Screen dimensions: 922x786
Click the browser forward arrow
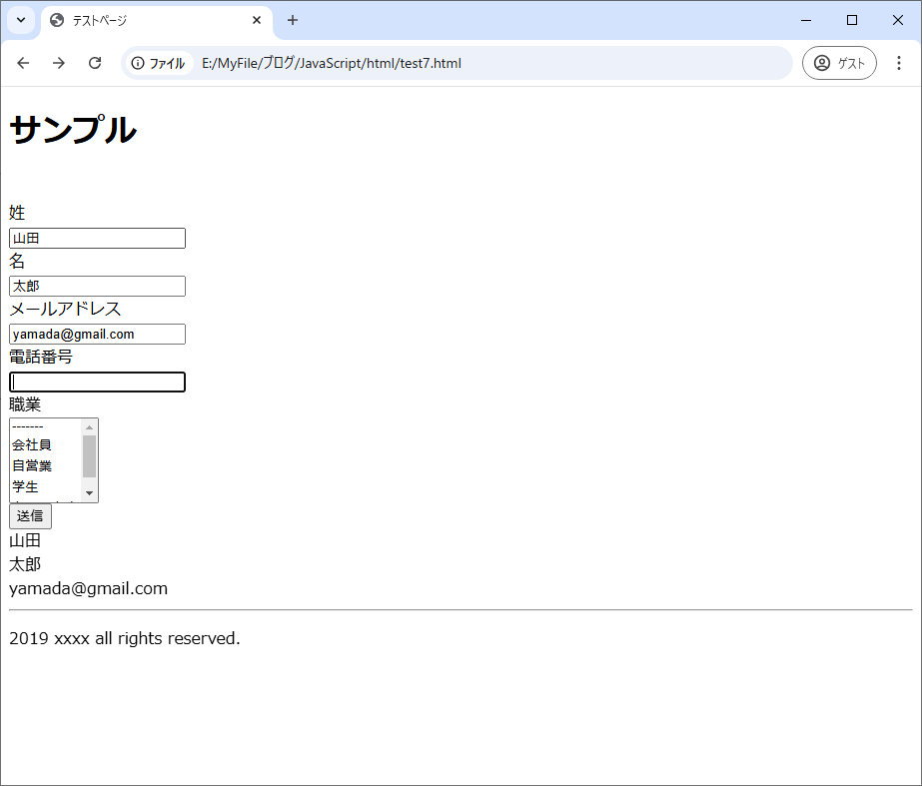59,63
